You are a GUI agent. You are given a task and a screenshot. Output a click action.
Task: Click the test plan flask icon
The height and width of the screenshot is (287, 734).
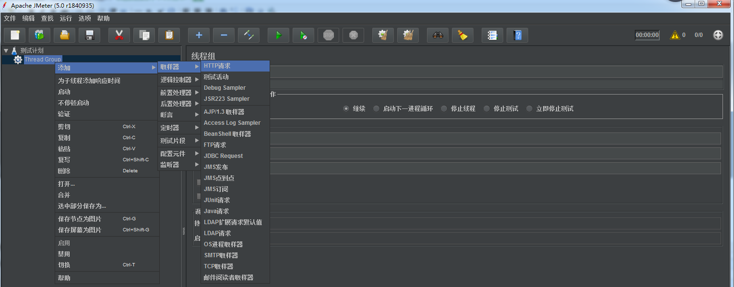click(x=14, y=50)
